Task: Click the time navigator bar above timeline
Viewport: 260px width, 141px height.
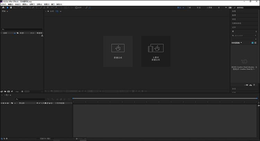Action: [x=165, y=99]
